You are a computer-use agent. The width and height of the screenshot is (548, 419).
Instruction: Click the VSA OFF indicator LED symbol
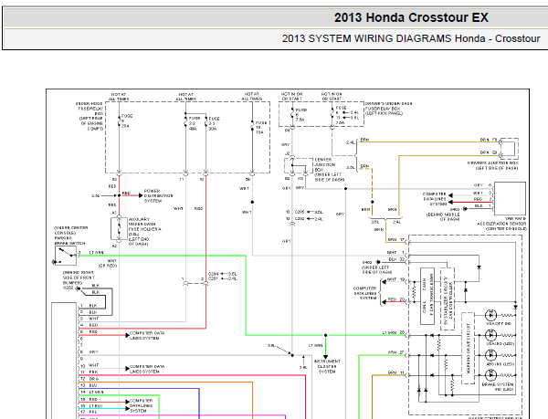(490, 315)
